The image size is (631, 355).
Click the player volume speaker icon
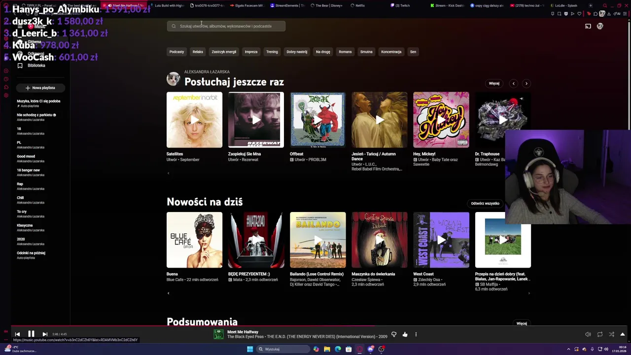pos(588,334)
